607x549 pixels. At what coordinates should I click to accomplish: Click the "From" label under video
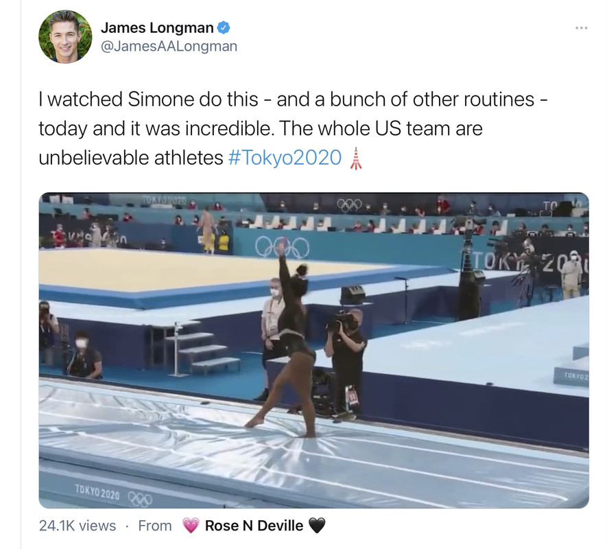[155, 526]
